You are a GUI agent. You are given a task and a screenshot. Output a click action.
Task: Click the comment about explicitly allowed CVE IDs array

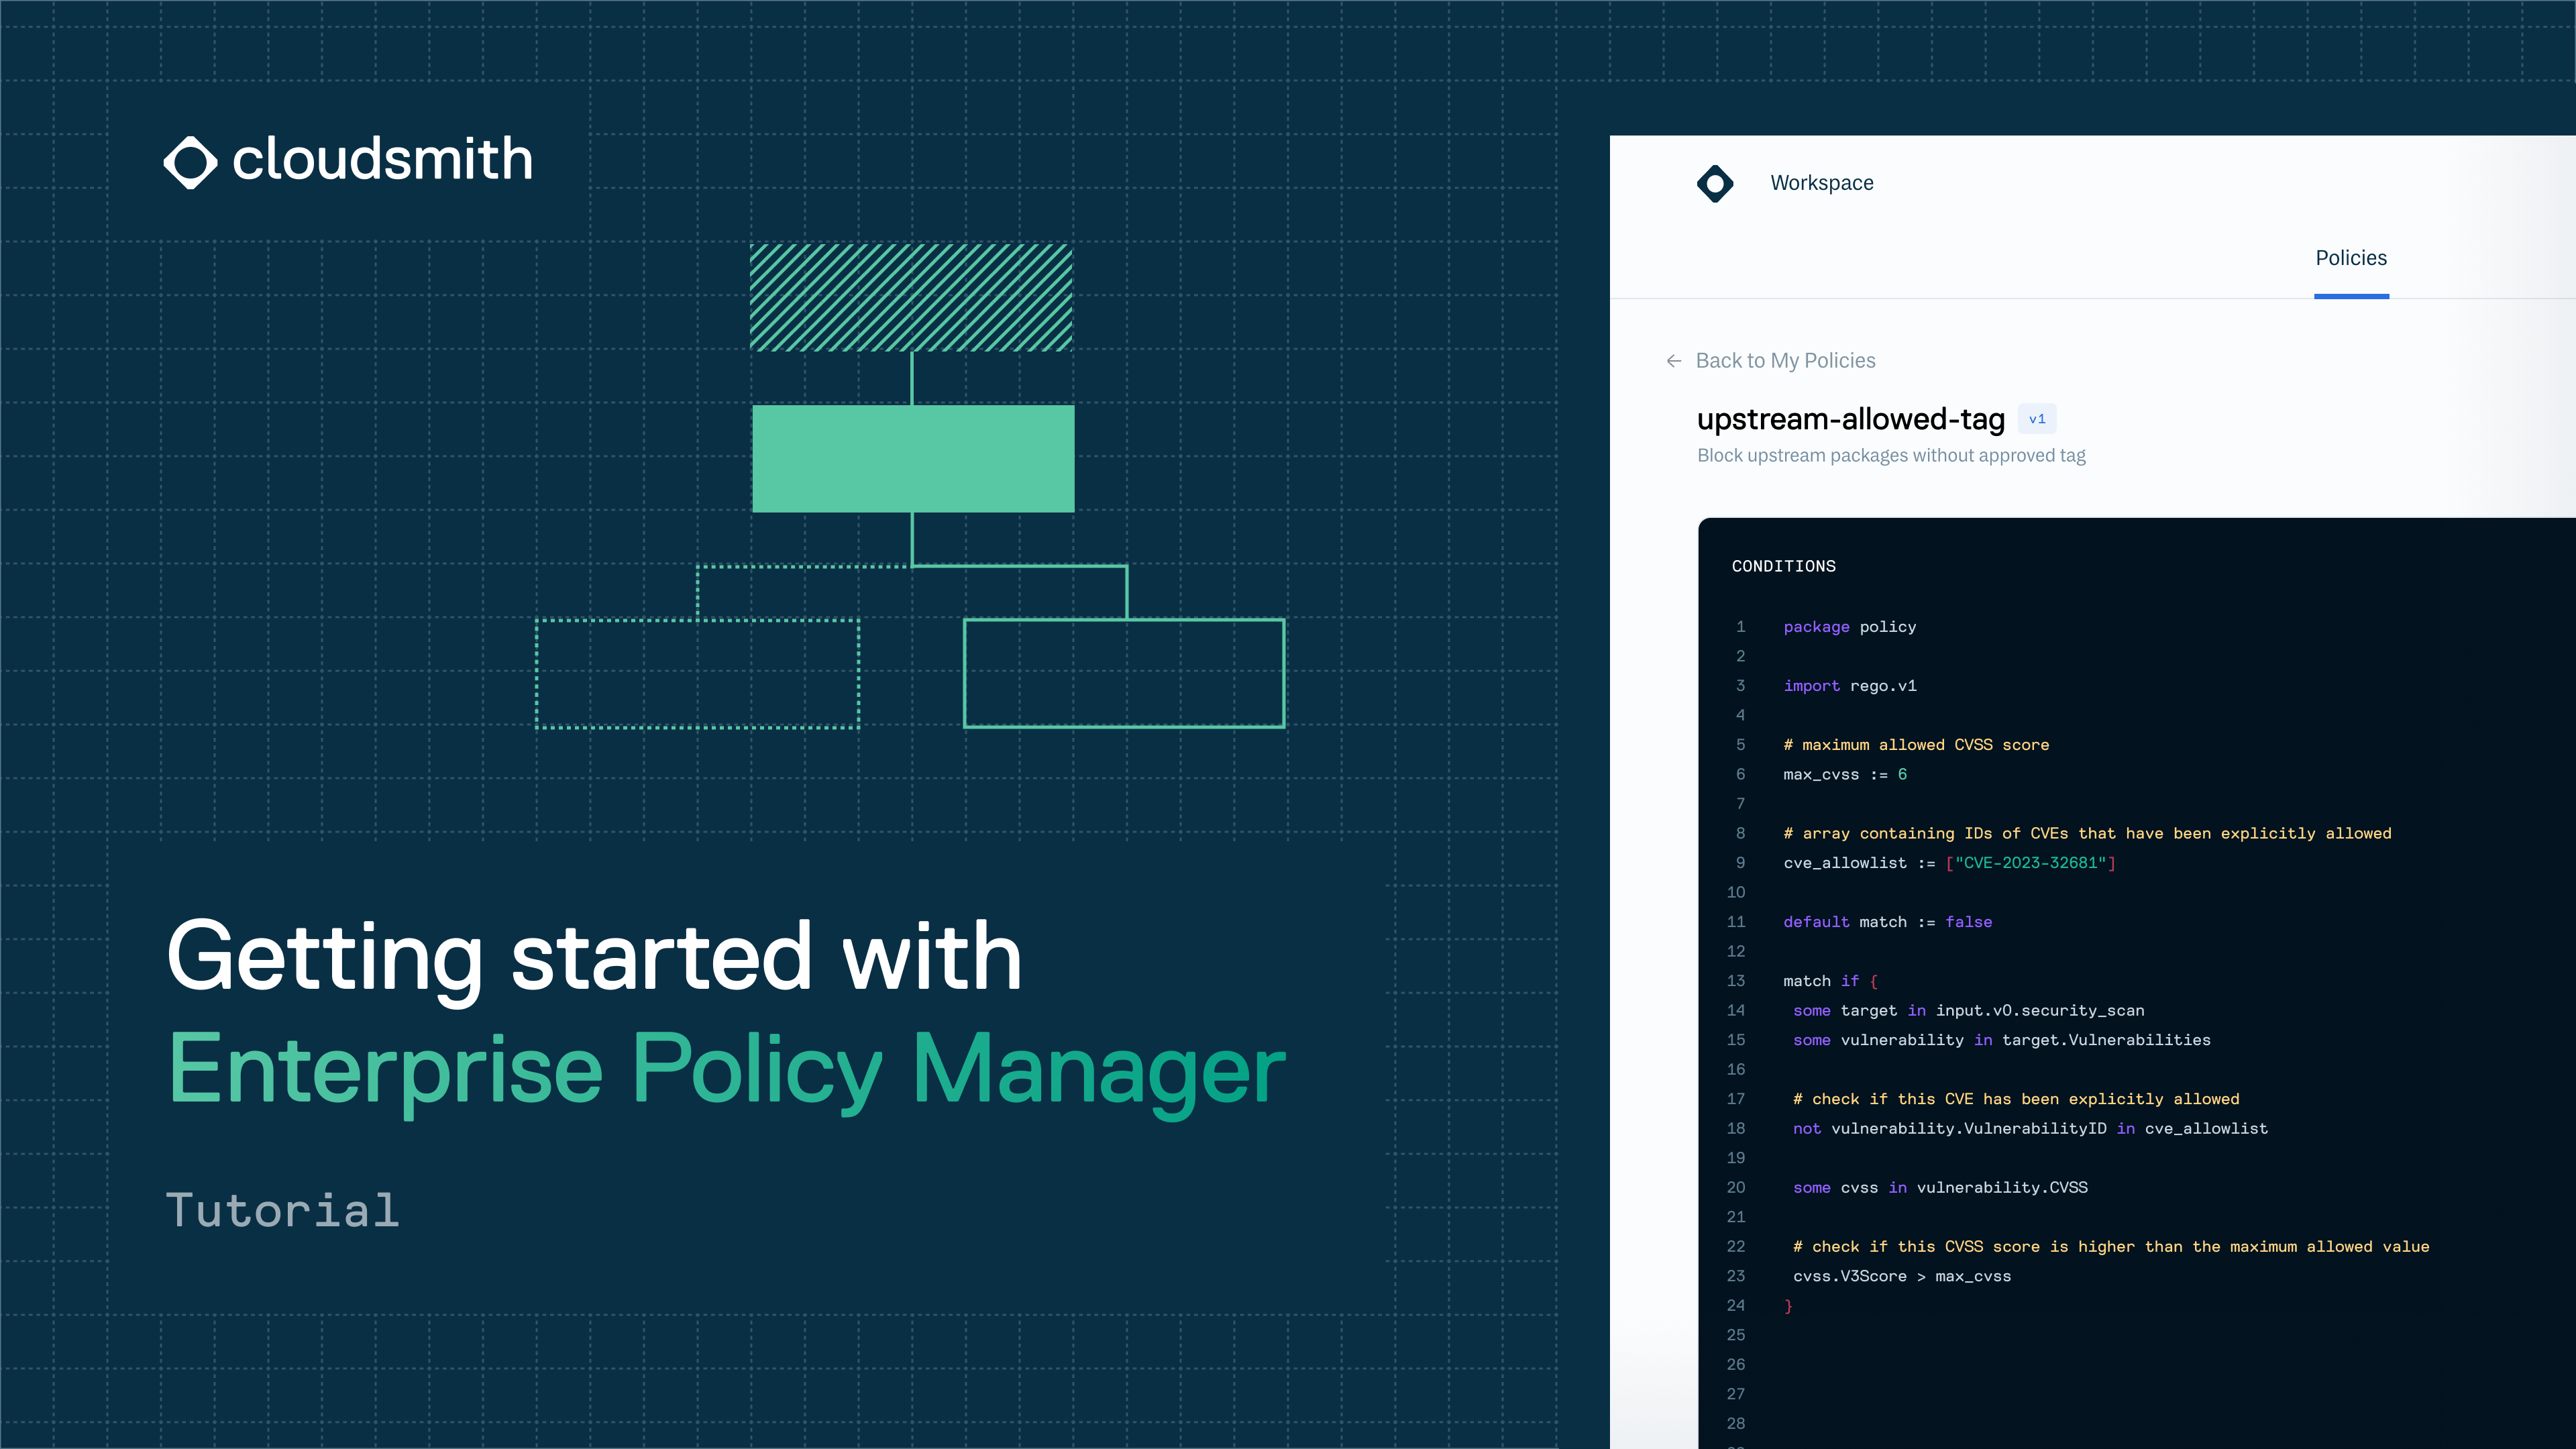pos(2087,834)
